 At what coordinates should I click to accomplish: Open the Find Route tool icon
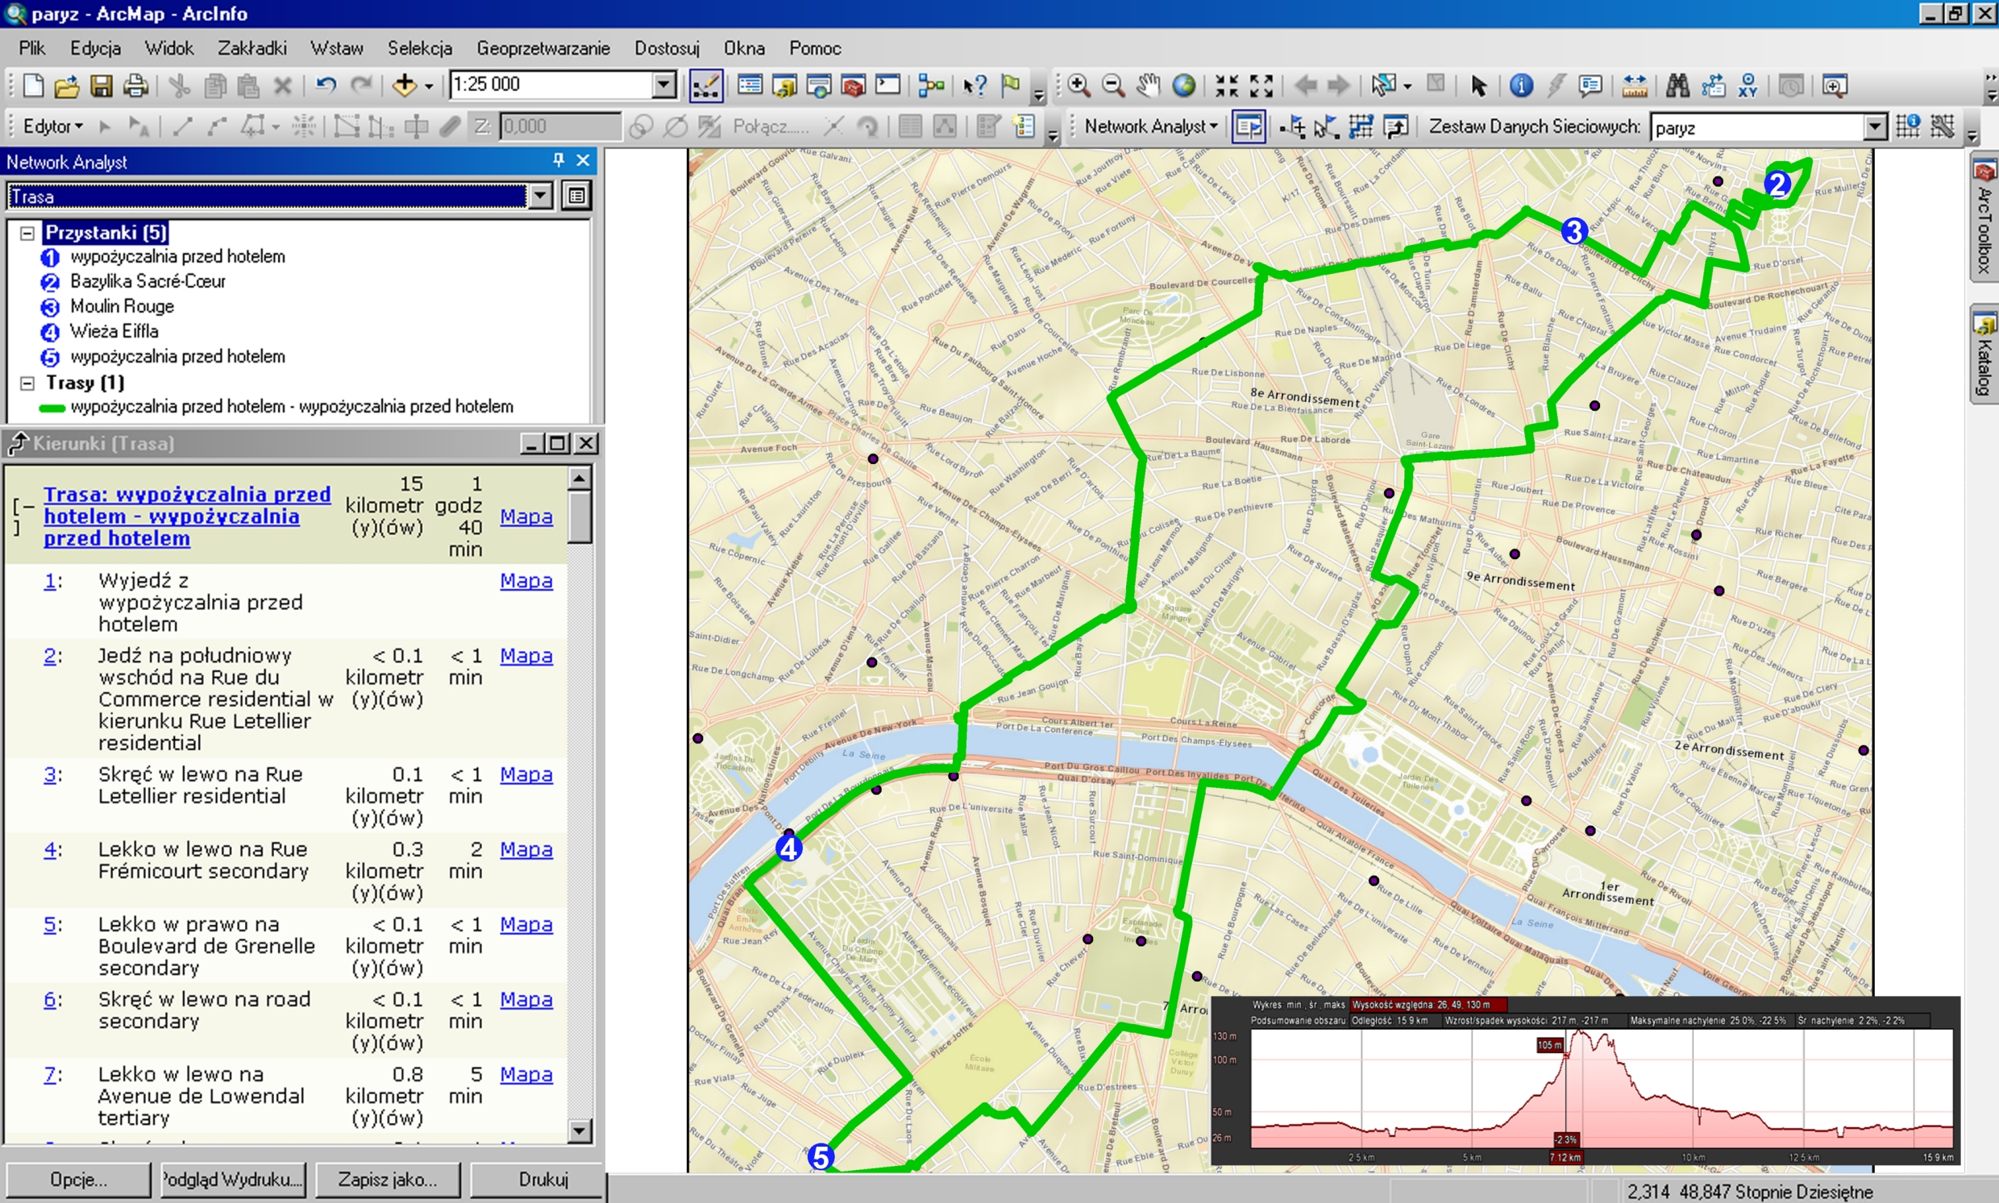point(1713,85)
